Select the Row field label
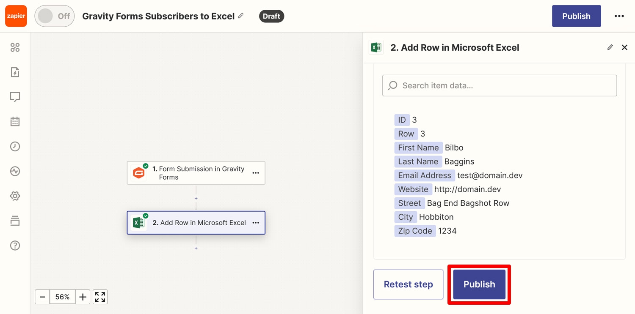This screenshot has width=635, height=314. (x=406, y=134)
